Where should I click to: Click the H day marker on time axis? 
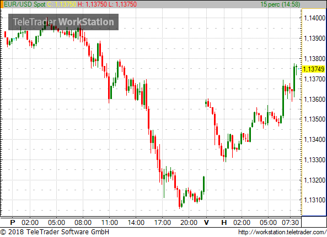tap(224, 223)
